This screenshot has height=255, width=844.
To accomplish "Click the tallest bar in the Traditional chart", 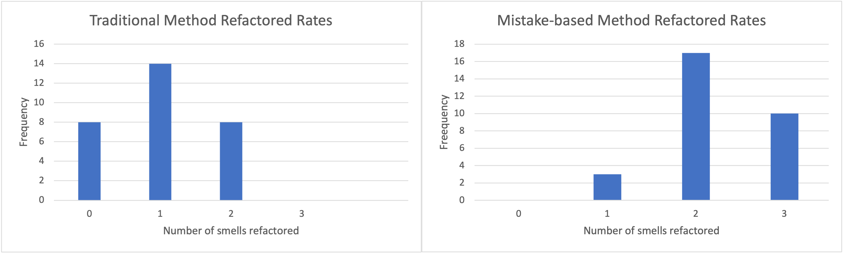I will click(160, 132).
